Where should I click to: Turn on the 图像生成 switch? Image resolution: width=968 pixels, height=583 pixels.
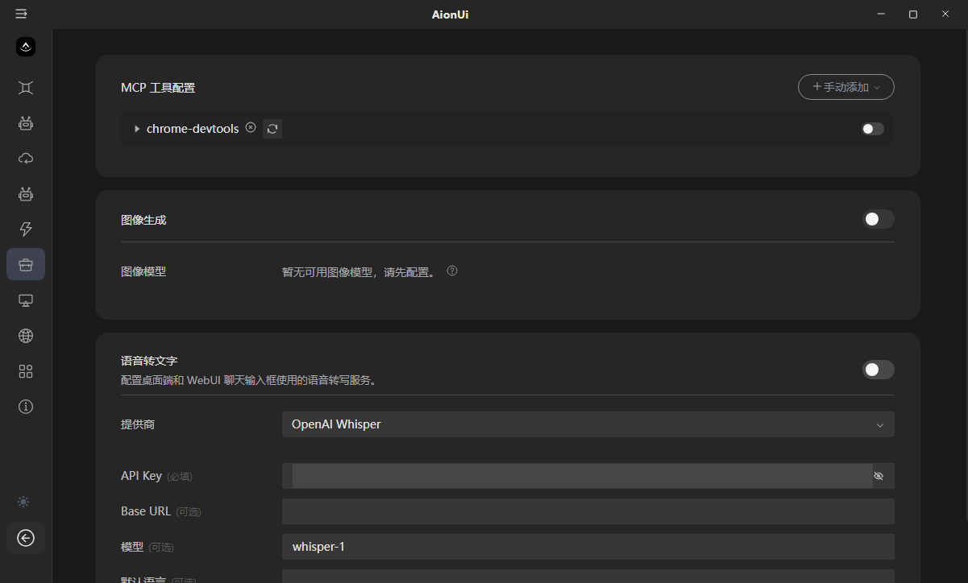pyautogui.click(x=878, y=219)
